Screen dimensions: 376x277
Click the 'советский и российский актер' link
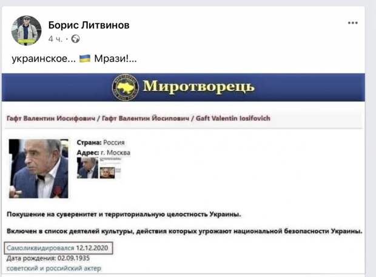54,268
